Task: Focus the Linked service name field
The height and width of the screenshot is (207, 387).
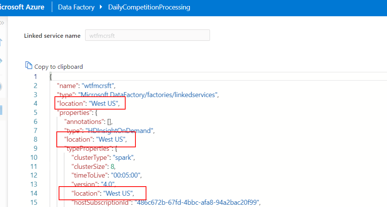Action: click(x=147, y=35)
